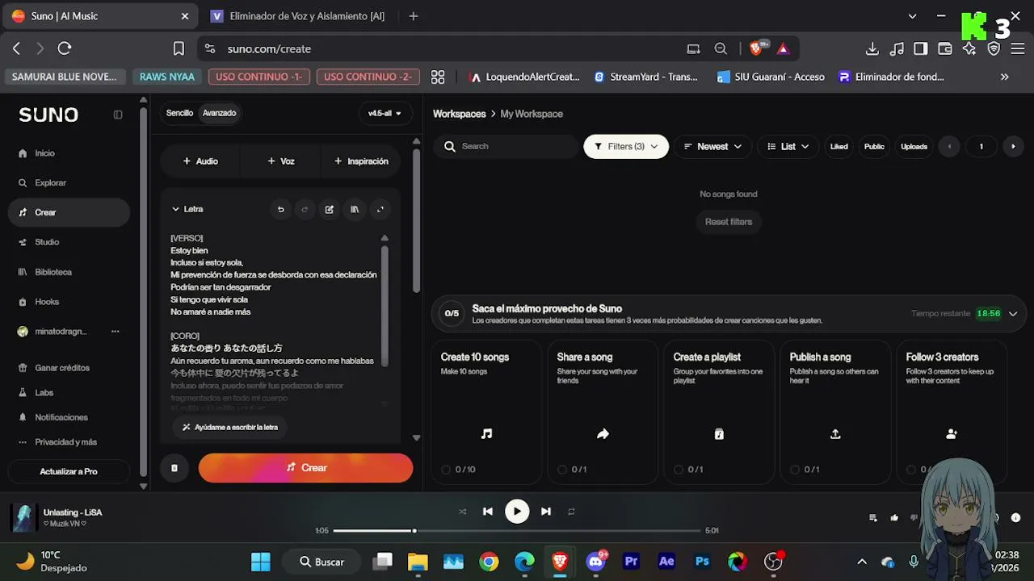
Task: Open the browser downloads icon
Action: click(872, 48)
